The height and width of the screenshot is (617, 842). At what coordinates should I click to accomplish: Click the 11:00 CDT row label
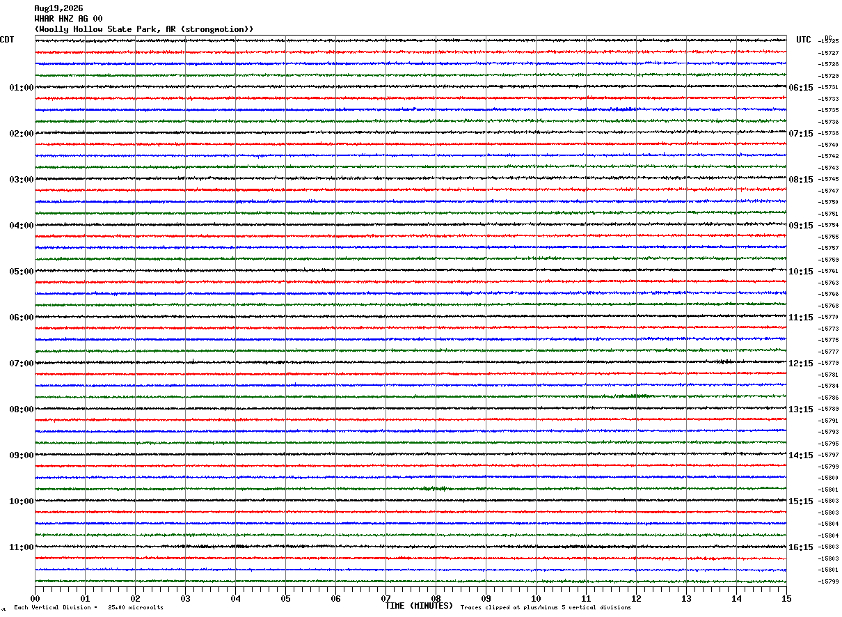[22, 547]
